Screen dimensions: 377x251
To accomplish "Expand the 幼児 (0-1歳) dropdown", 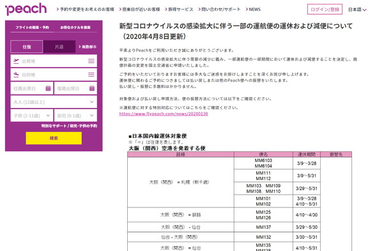I will (75, 116).
